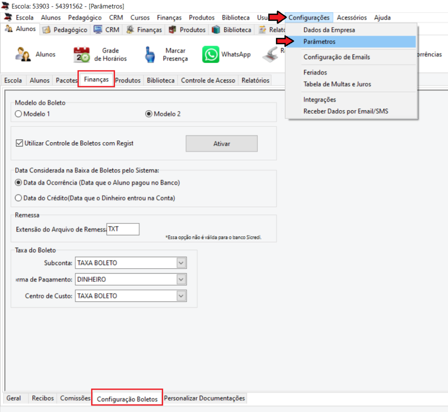Image resolution: width=448 pixels, height=412 pixels.
Task: Expand the Centro de Custo dropdown
Action: point(181,296)
